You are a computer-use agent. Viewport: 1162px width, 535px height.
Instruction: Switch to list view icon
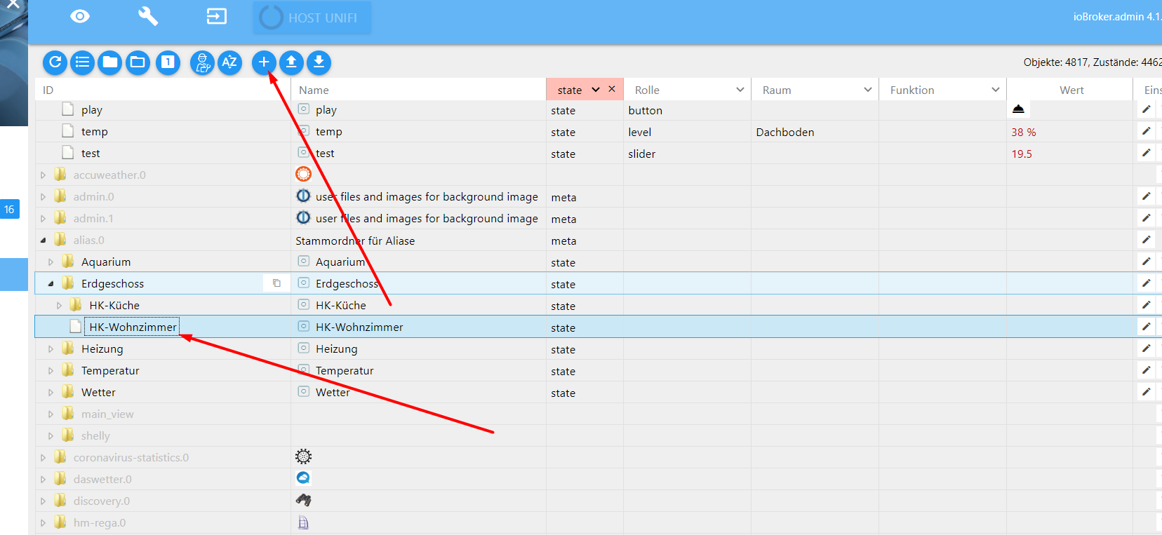(82, 62)
